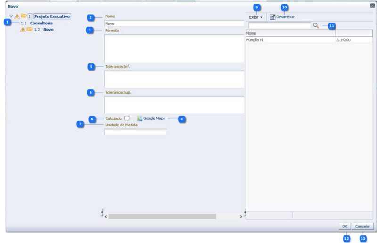Click inside the Fórmula text area
The height and width of the screenshot is (243, 377).
173,48
